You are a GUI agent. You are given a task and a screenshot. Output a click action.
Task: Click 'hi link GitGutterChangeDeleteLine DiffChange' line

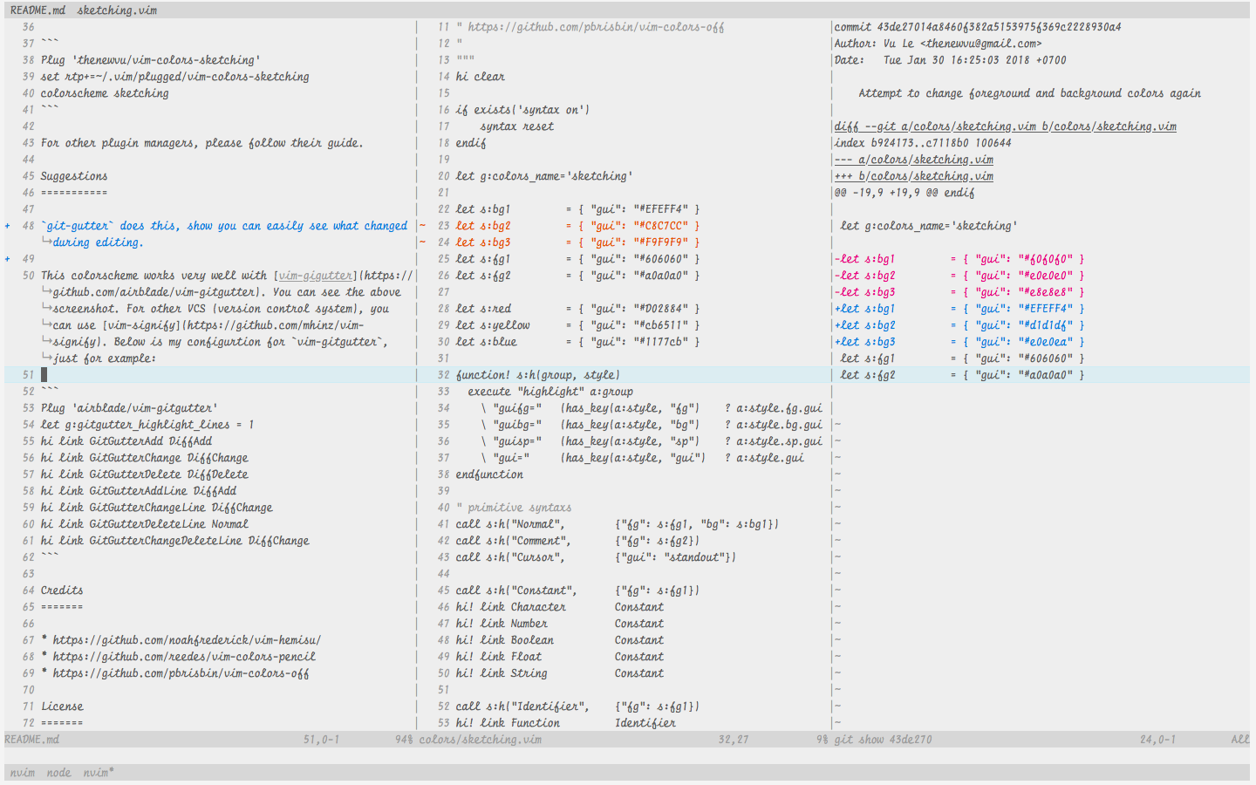(x=174, y=541)
